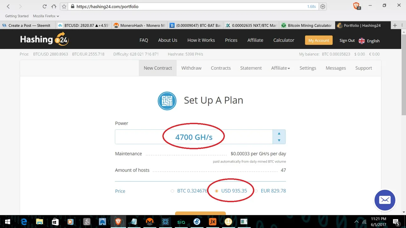Open account Settings section

(308, 68)
